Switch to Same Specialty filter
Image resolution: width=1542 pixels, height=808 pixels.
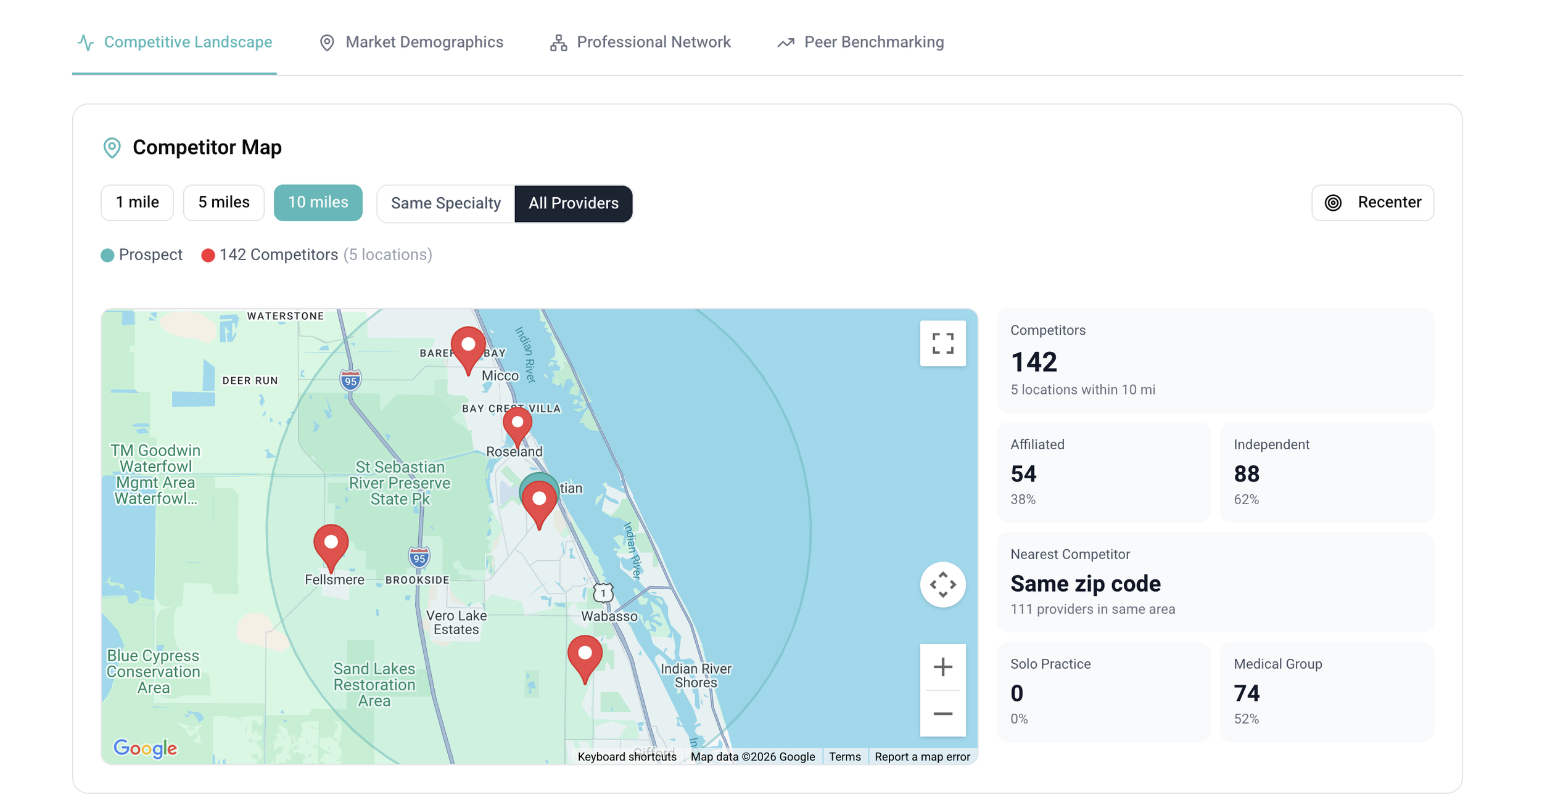coord(445,203)
